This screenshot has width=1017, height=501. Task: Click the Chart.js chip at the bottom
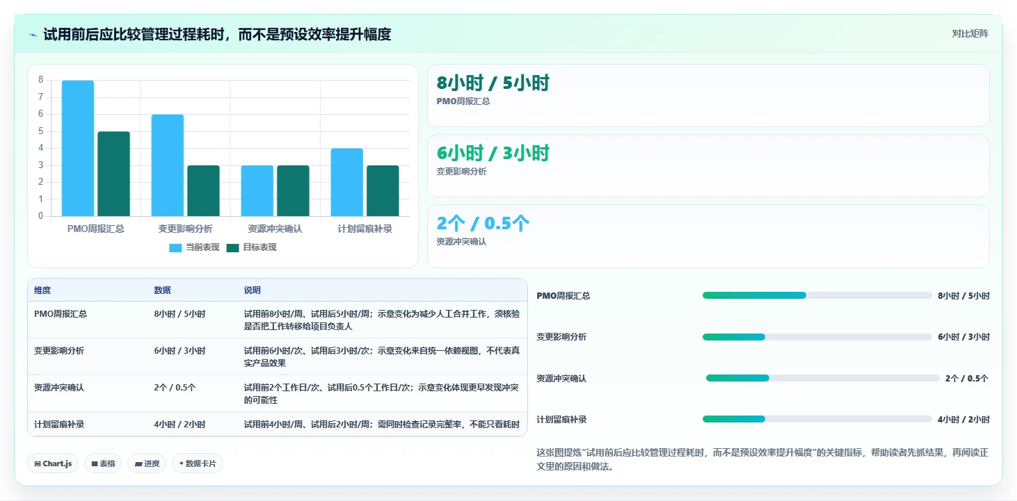point(53,463)
